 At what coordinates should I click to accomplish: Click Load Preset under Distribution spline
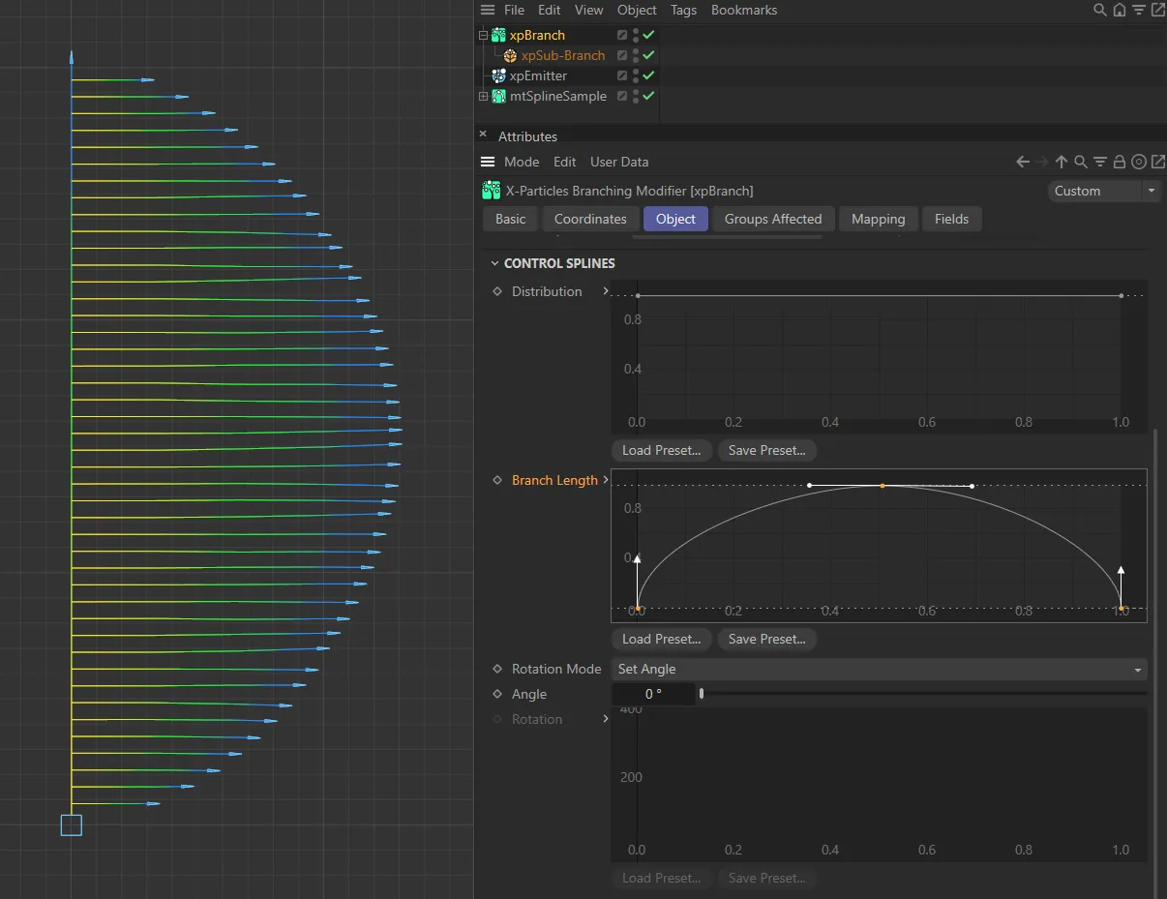(x=662, y=450)
